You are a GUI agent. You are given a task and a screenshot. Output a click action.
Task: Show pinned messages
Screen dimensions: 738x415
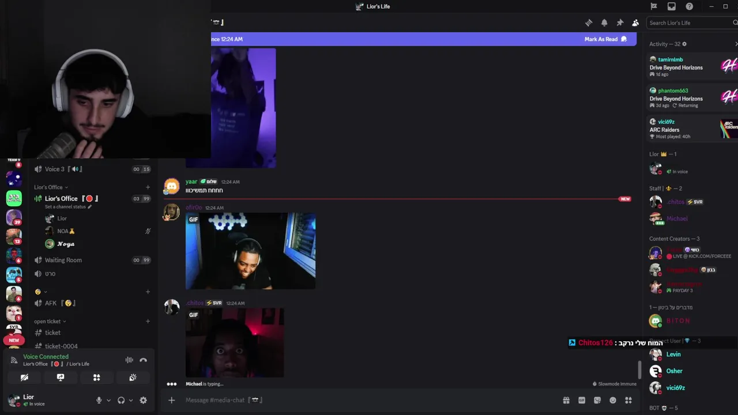click(x=620, y=22)
